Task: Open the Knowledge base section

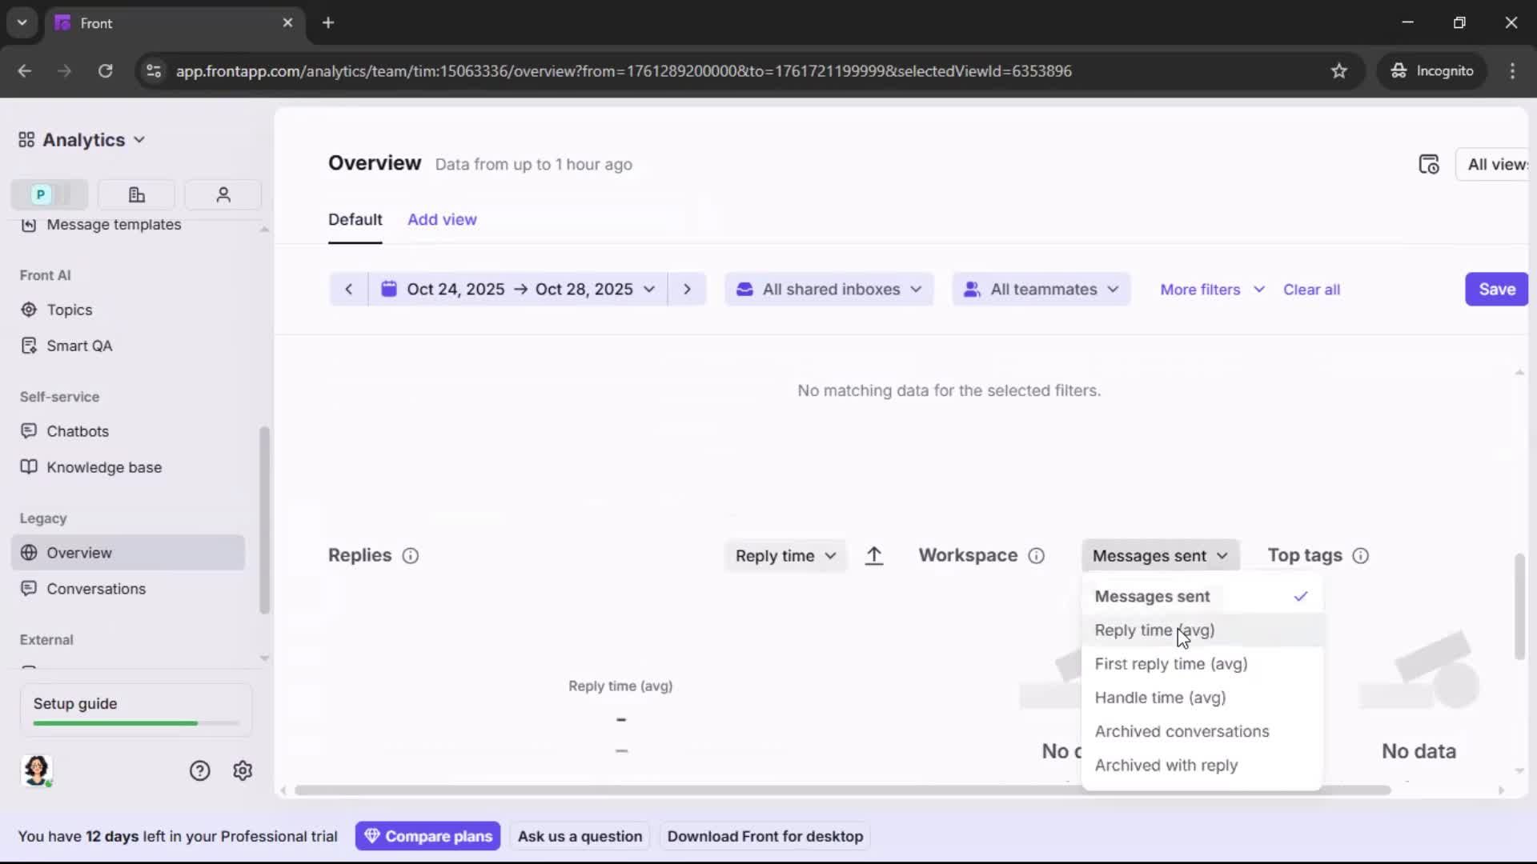Action: point(102,467)
